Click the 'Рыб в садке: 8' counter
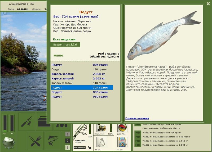 [109, 54]
